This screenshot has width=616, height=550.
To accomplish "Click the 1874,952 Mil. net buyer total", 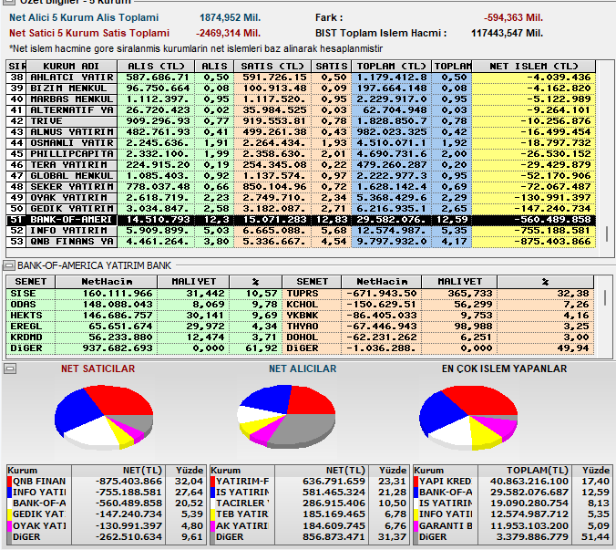I will [230, 17].
